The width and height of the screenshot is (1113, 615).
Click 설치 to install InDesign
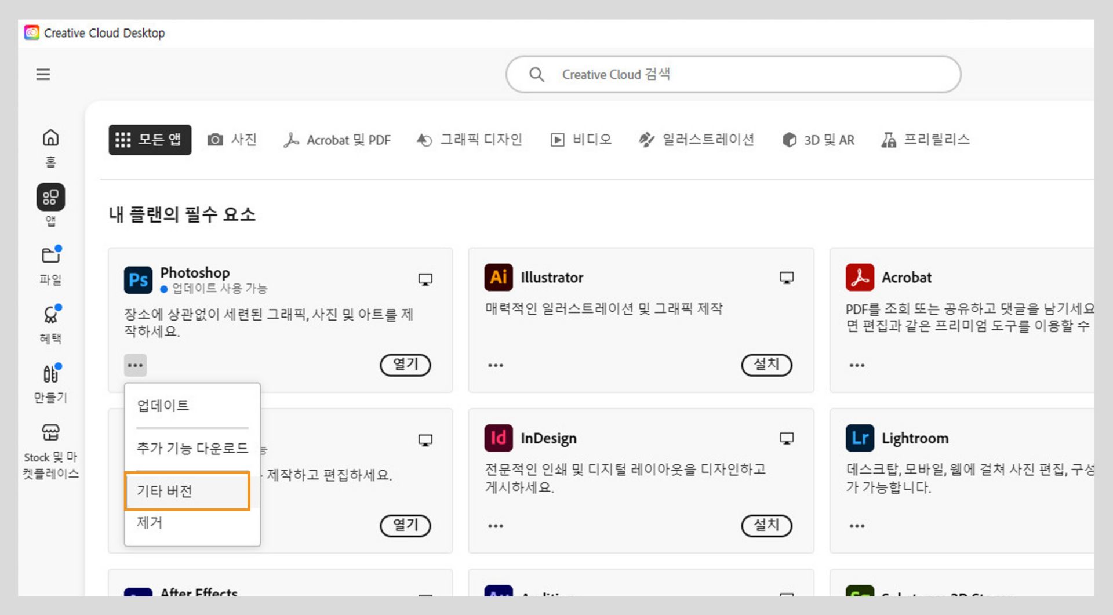click(766, 525)
